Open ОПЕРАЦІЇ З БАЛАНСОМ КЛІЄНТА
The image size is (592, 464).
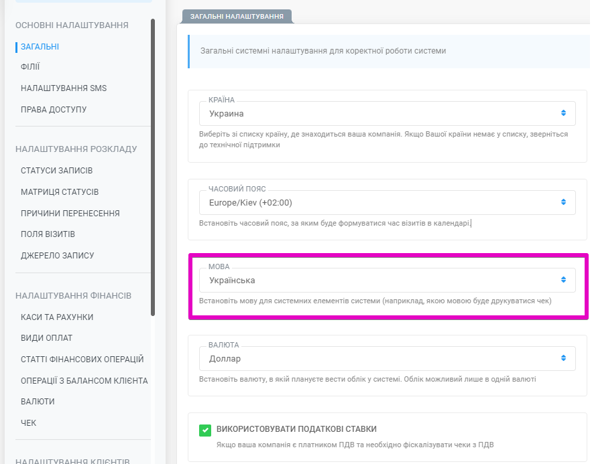click(x=84, y=381)
